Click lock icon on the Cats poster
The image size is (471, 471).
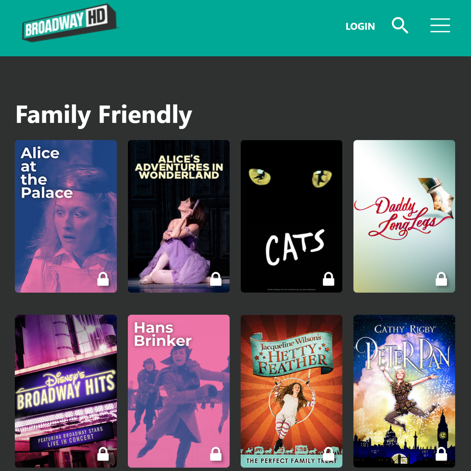329,279
